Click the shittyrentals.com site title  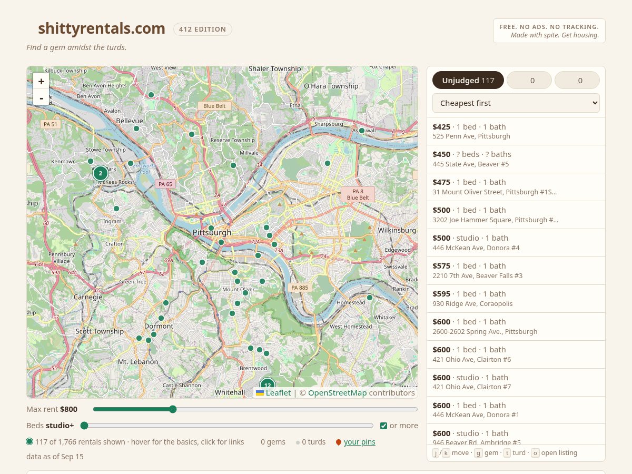click(102, 28)
